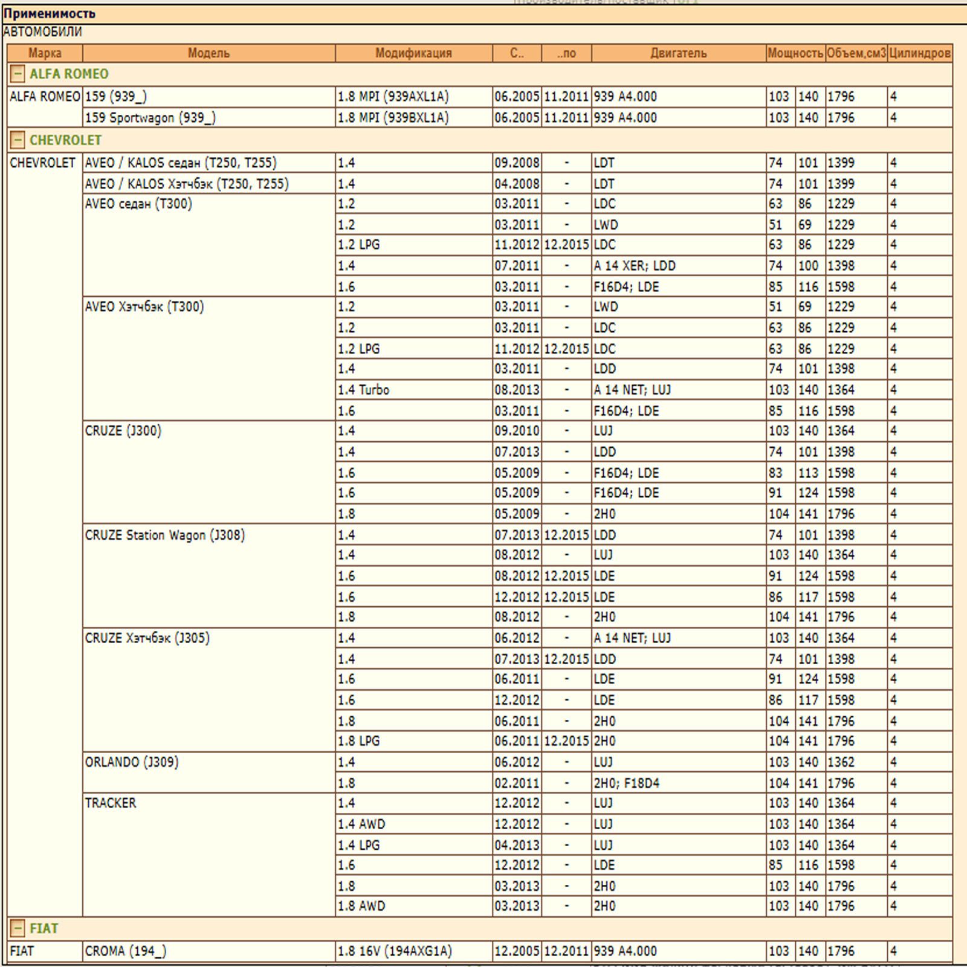Select the CROMA (194_) model cell
967x967 pixels.
pos(126,951)
